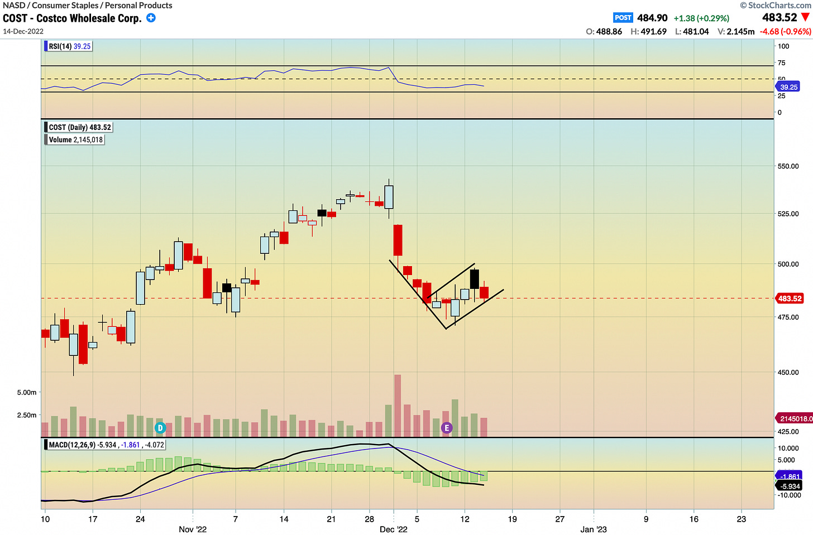Click the 425.00 price axis label

pos(788,431)
